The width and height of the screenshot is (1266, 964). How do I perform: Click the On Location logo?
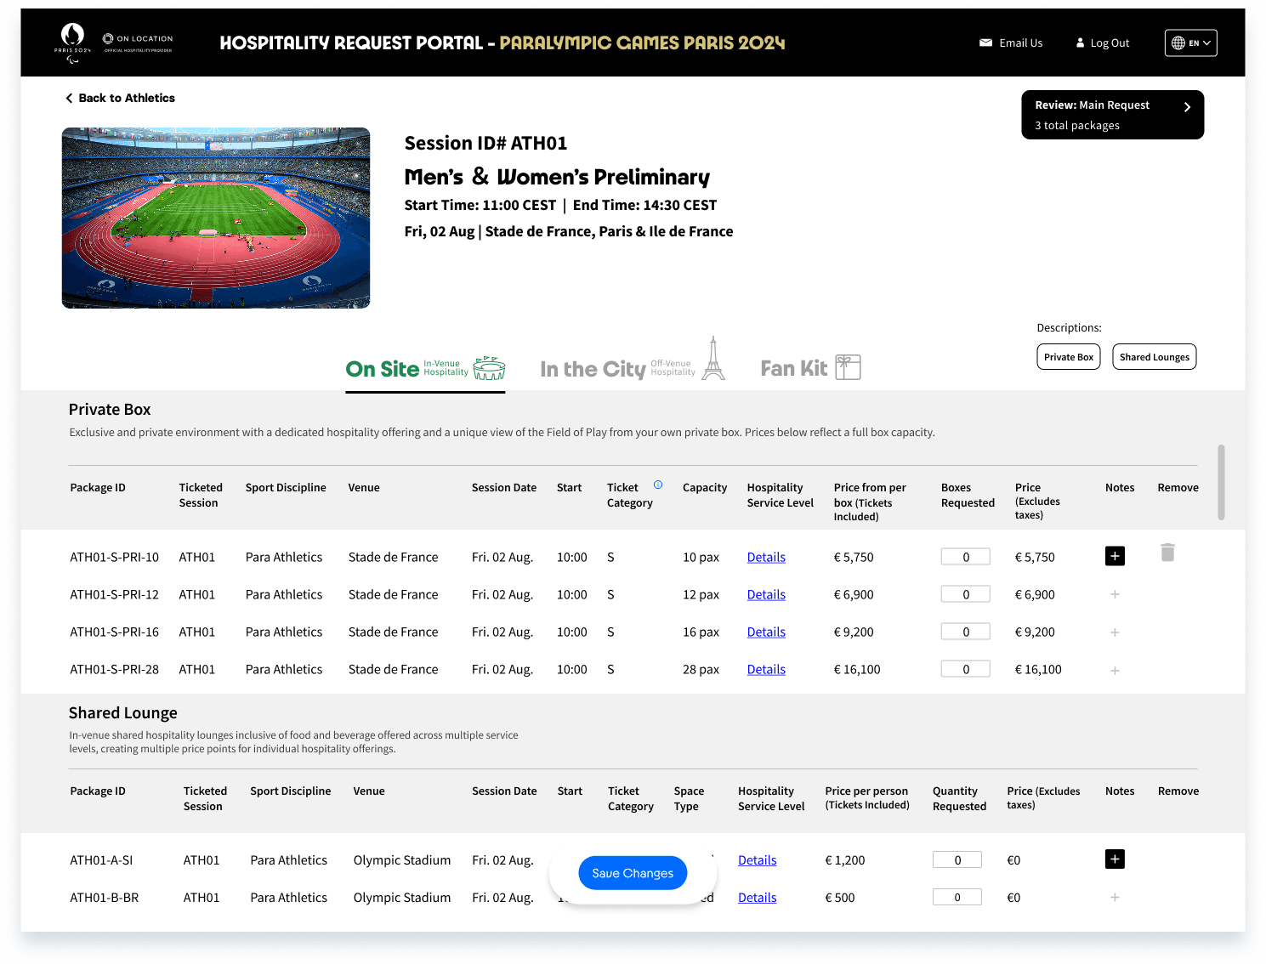pyautogui.click(x=138, y=43)
